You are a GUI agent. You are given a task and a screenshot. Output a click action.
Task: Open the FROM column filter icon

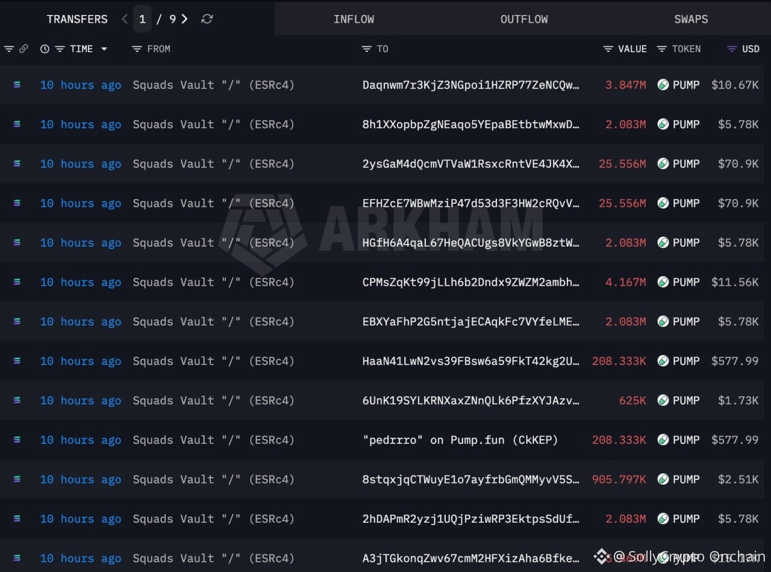[x=137, y=49]
